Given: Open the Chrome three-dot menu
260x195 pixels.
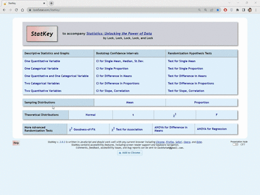Looking at the screenshot, I should [256, 10].
